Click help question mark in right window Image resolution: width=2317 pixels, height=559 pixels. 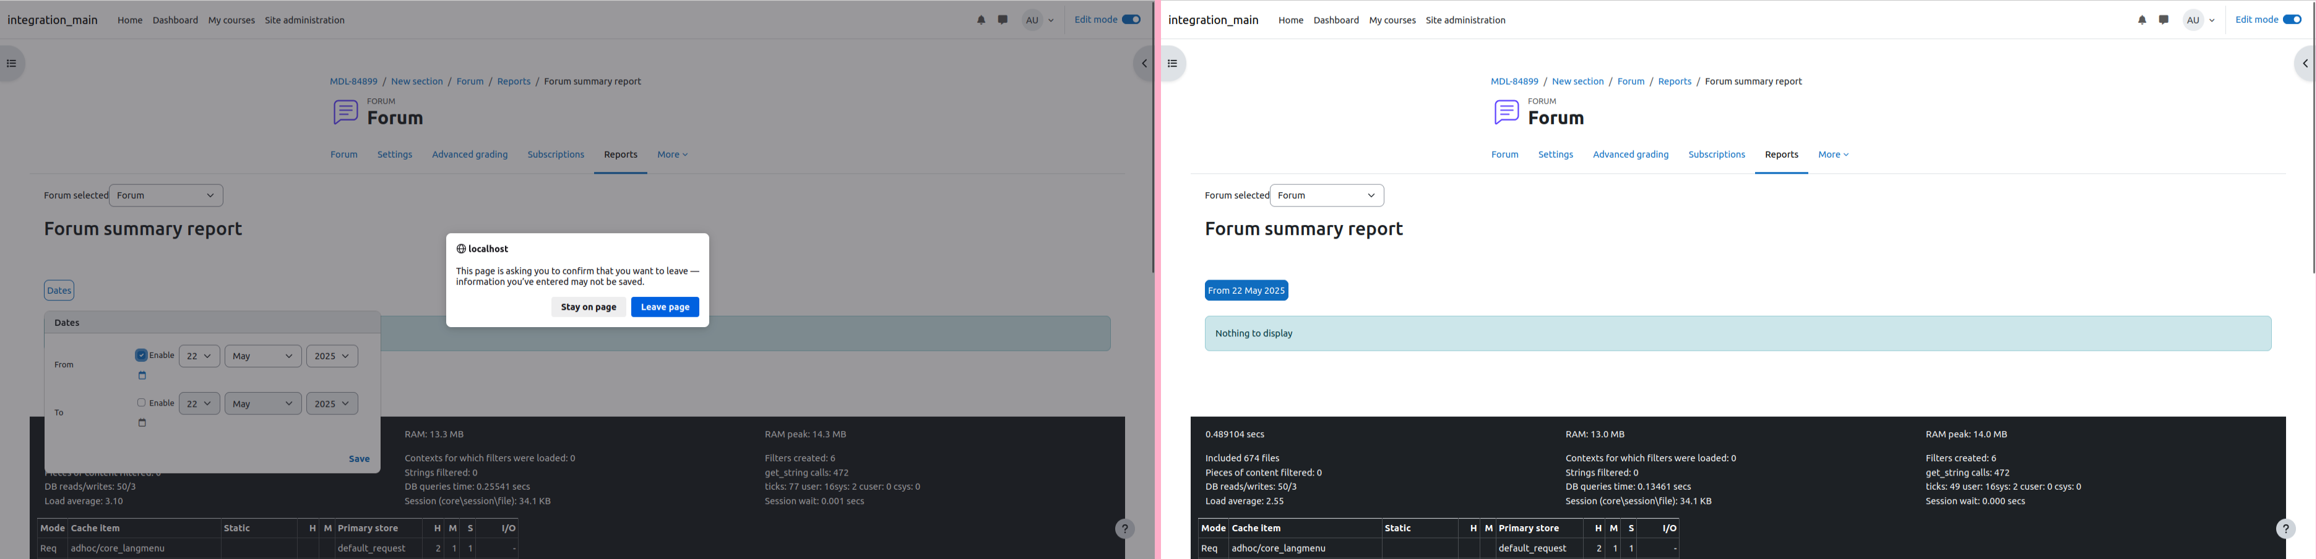pyautogui.click(x=2285, y=529)
